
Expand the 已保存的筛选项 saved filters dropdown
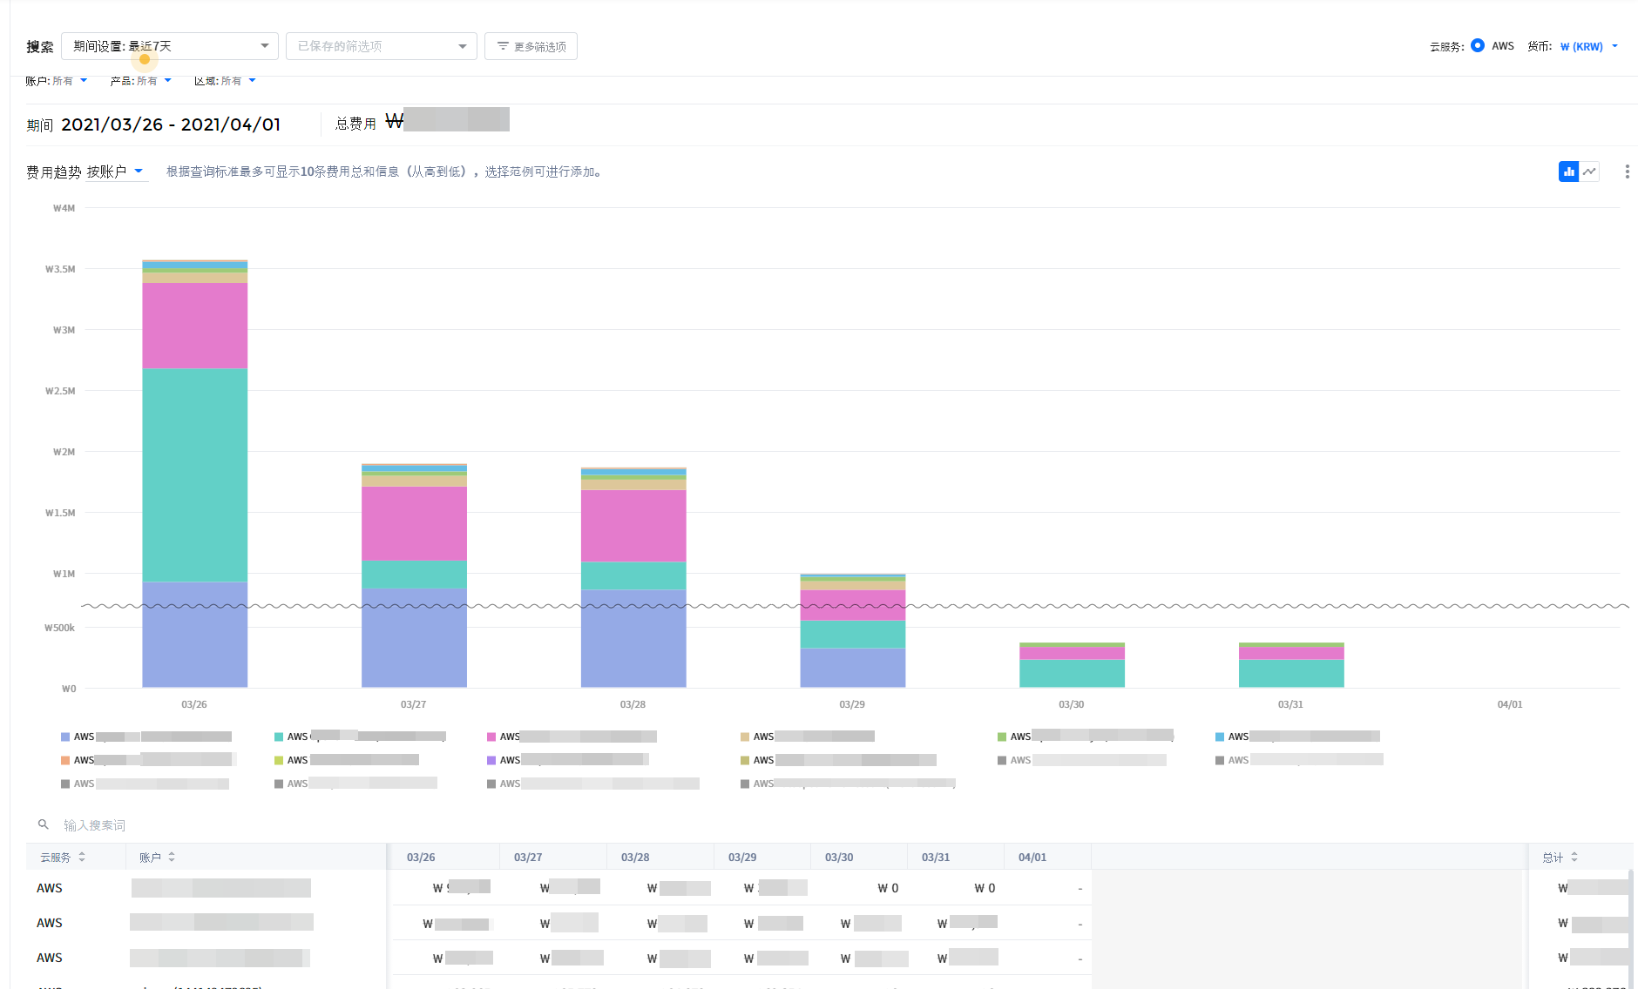click(x=381, y=46)
